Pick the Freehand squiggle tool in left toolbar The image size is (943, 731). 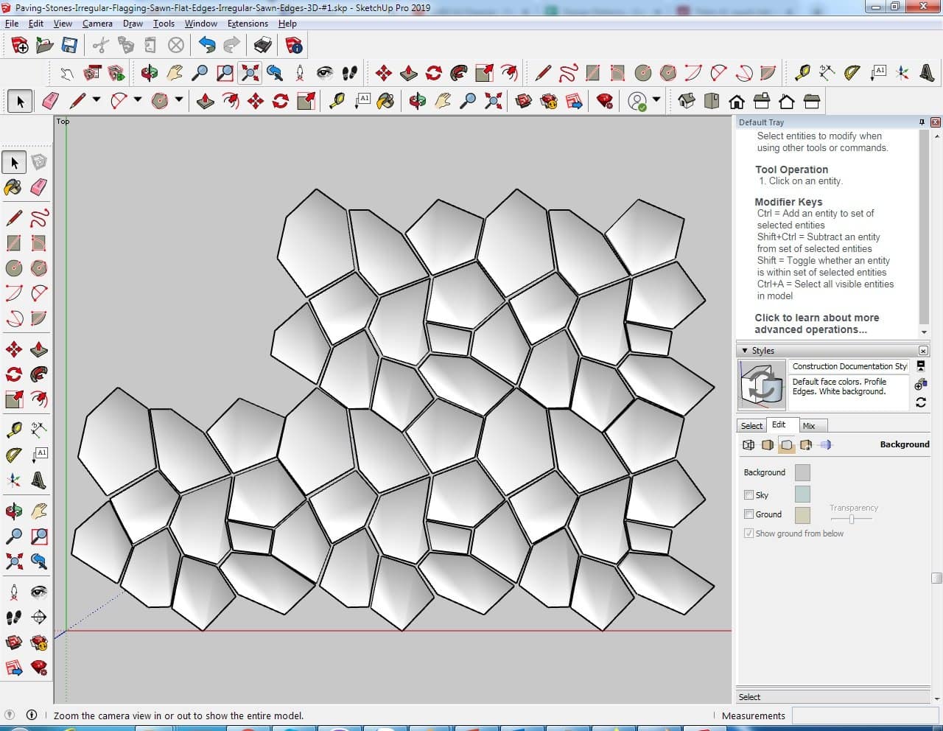point(39,218)
